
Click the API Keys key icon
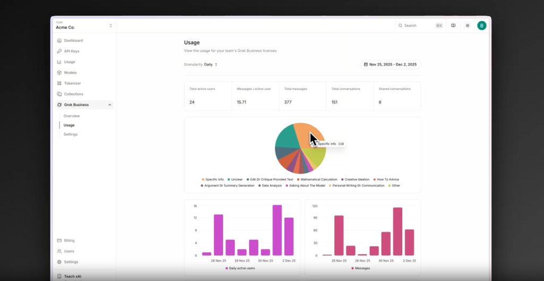point(59,51)
